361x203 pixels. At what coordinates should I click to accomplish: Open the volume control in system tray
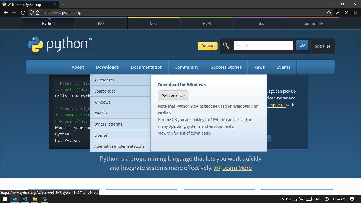288,199
